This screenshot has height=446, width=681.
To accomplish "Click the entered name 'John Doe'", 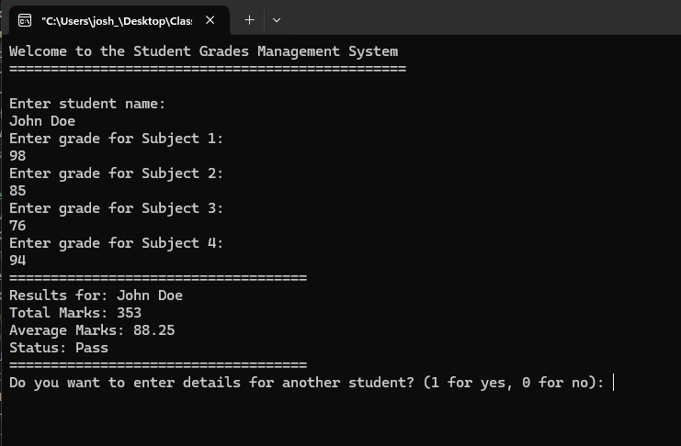I will [x=42, y=121].
